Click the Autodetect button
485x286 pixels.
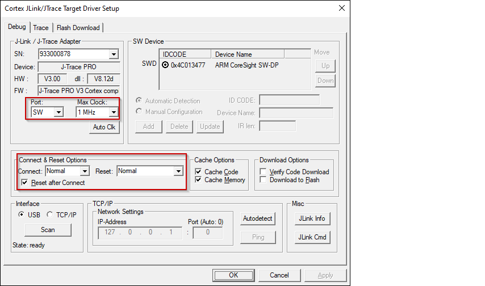point(258,218)
